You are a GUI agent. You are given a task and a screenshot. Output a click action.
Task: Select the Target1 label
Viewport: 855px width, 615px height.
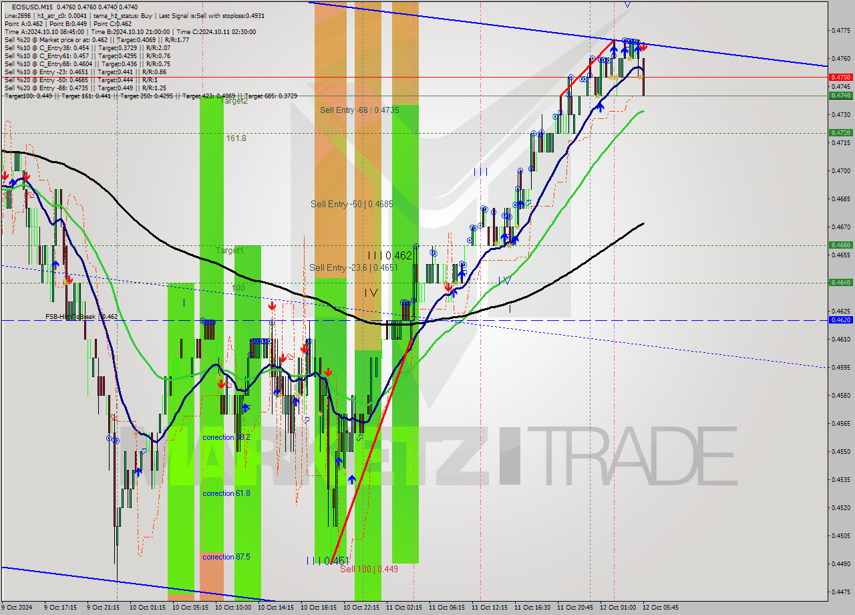click(x=229, y=251)
